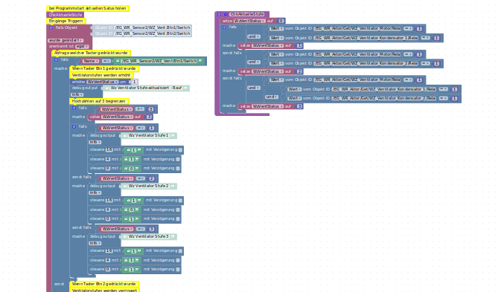Open the gear mutator on ChkAktuelleStufe function block
Screen dimensions: 501x292
[219, 14]
